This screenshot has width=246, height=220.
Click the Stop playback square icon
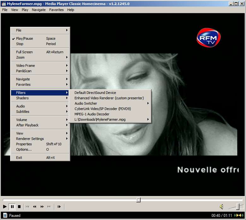point(19,207)
